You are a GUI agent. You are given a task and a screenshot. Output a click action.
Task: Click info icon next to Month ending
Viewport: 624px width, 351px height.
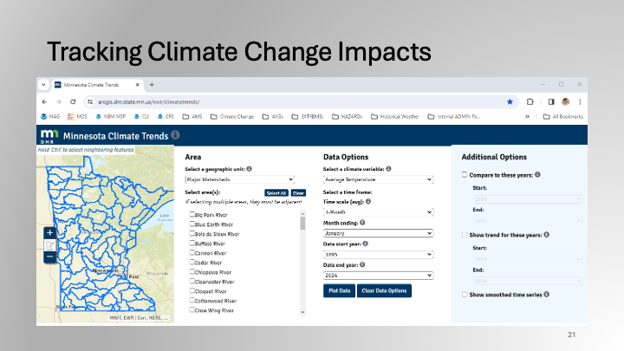click(x=362, y=223)
